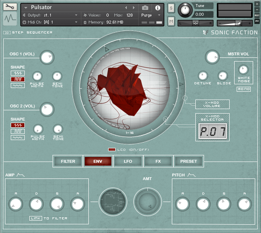Click the AMP envelope Attack knob

pos(16,204)
